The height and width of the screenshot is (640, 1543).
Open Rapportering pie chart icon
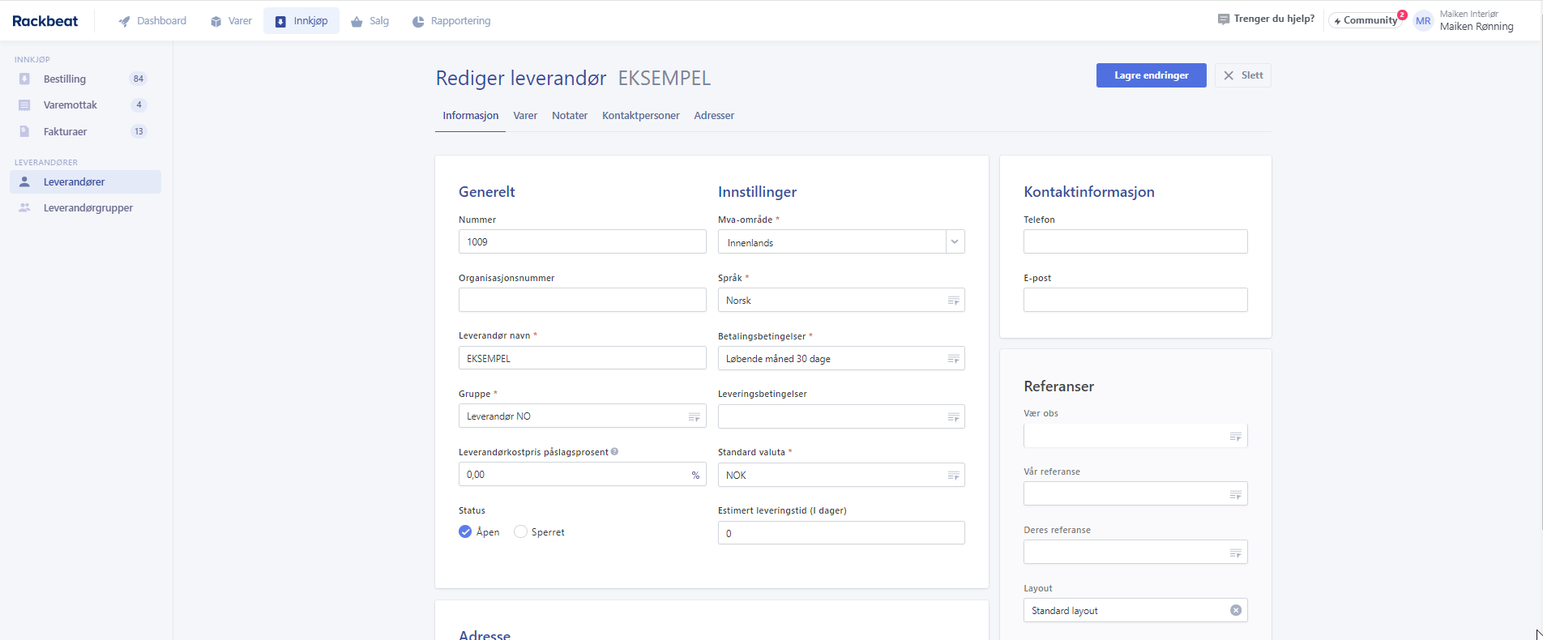click(x=418, y=21)
